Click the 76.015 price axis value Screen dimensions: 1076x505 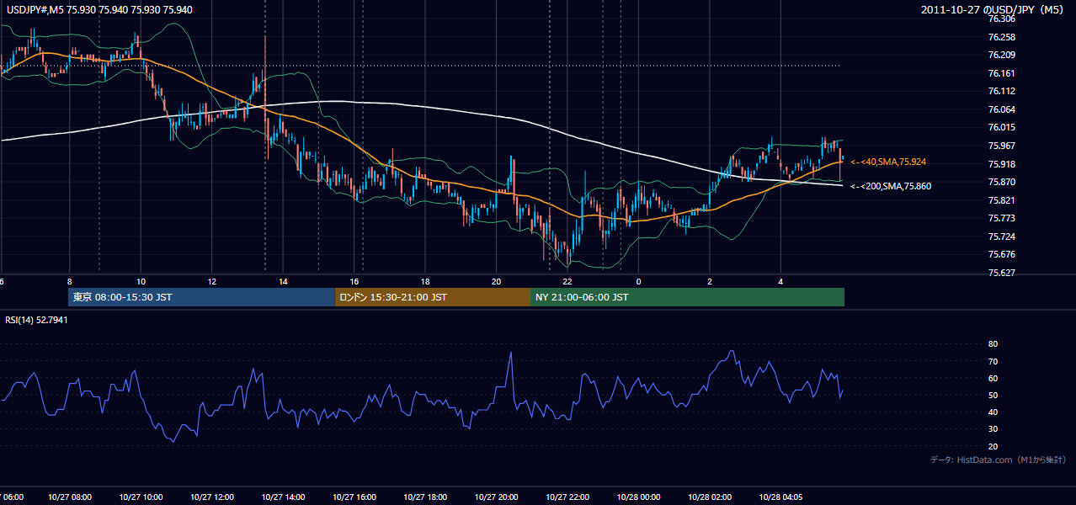(x=1001, y=127)
